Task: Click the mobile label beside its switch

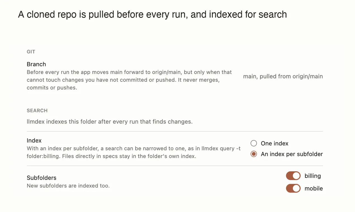Action: [x=314, y=188]
